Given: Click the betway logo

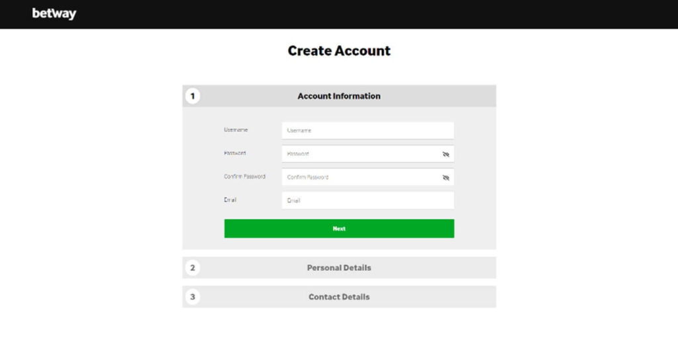Looking at the screenshot, I should click(x=54, y=14).
